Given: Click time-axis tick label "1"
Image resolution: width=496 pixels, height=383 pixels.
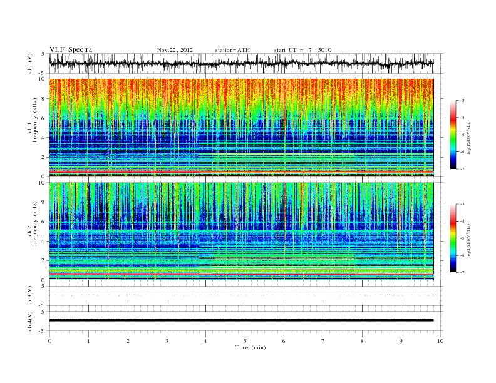Looking at the screenshot, I should tap(88, 341).
